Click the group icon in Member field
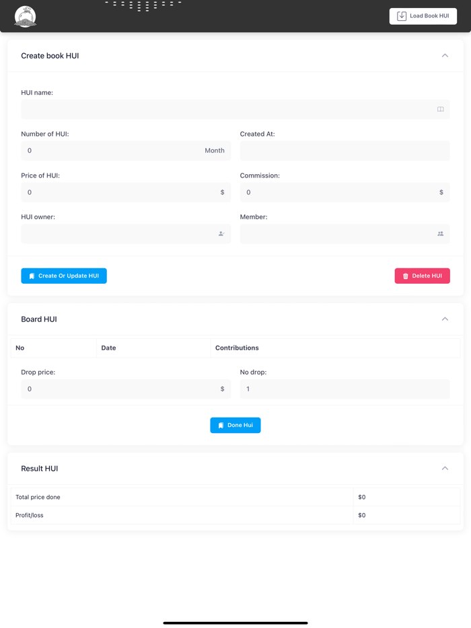Image resolution: width=471 pixels, height=628 pixels. (x=441, y=234)
